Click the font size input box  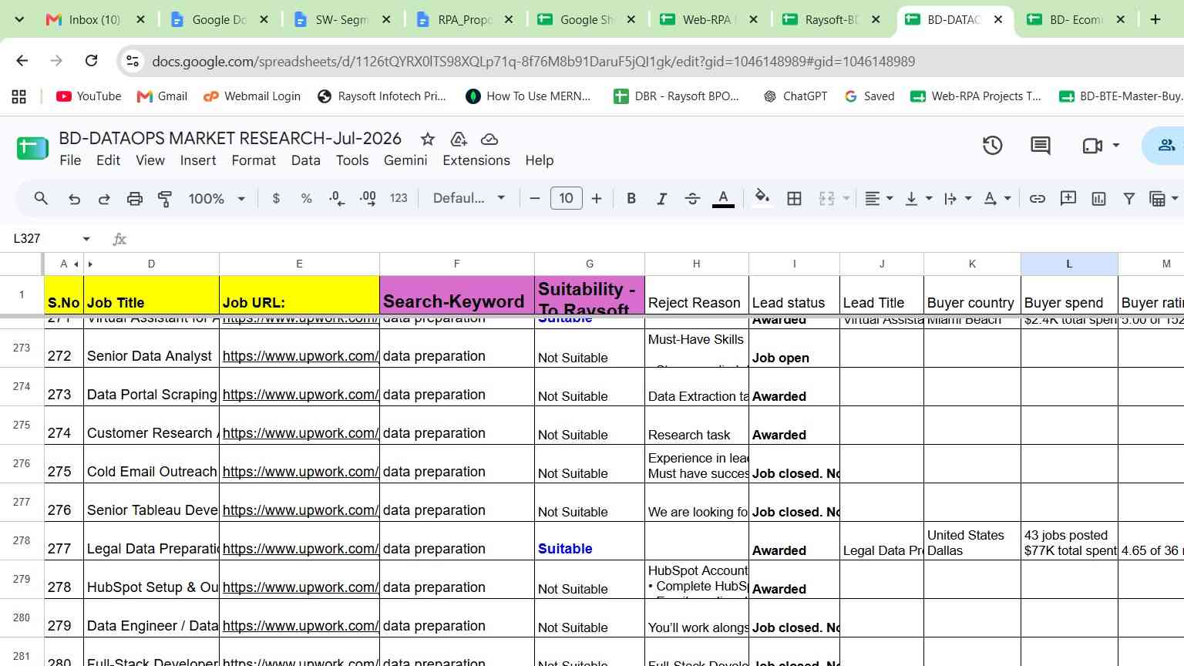pyautogui.click(x=566, y=199)
